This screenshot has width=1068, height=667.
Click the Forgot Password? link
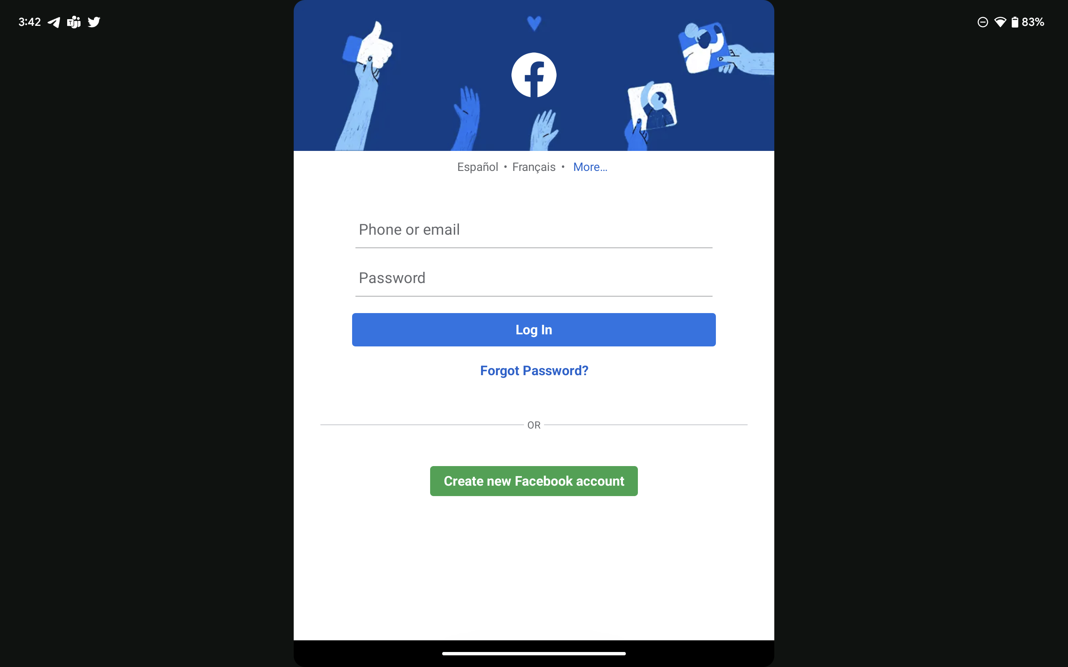(x=534, y=370)
